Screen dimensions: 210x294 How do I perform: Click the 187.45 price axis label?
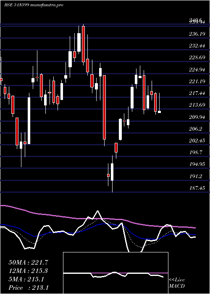tap(197, 188)
